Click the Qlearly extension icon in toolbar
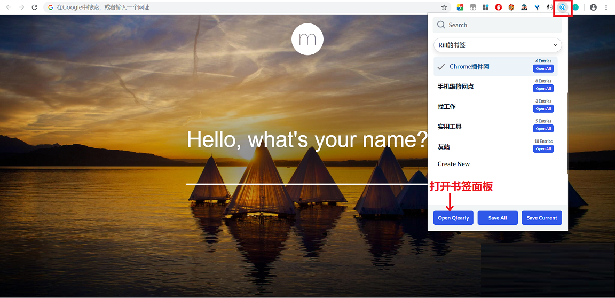The image size is (615, 298). click(562, 7)
